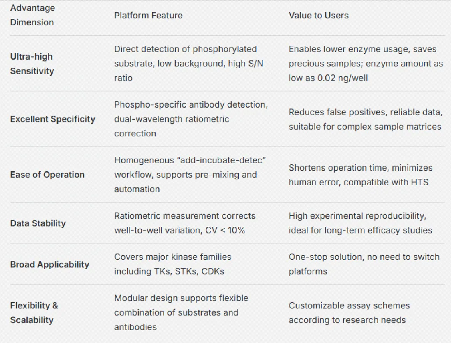Click the "compatible with HTS" value cell
The width and height of the screenshot is (451, 343).
click(x=360, y=175)
